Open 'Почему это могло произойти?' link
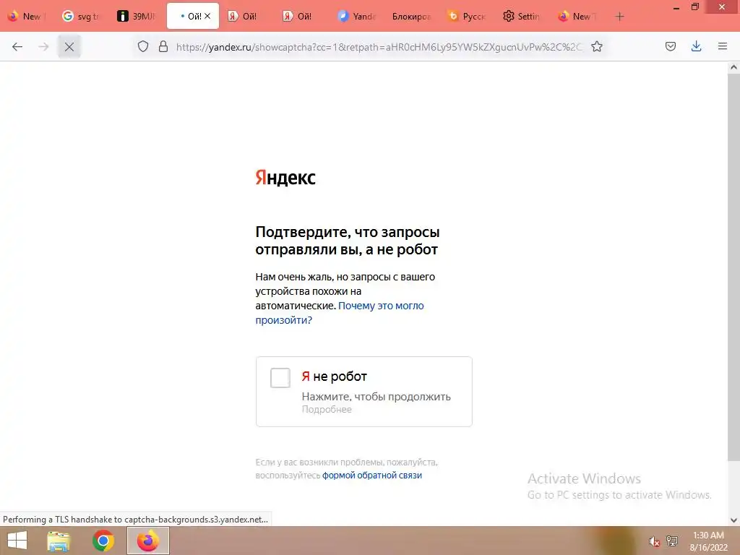740x555 pixels. [x=340, y=313]
